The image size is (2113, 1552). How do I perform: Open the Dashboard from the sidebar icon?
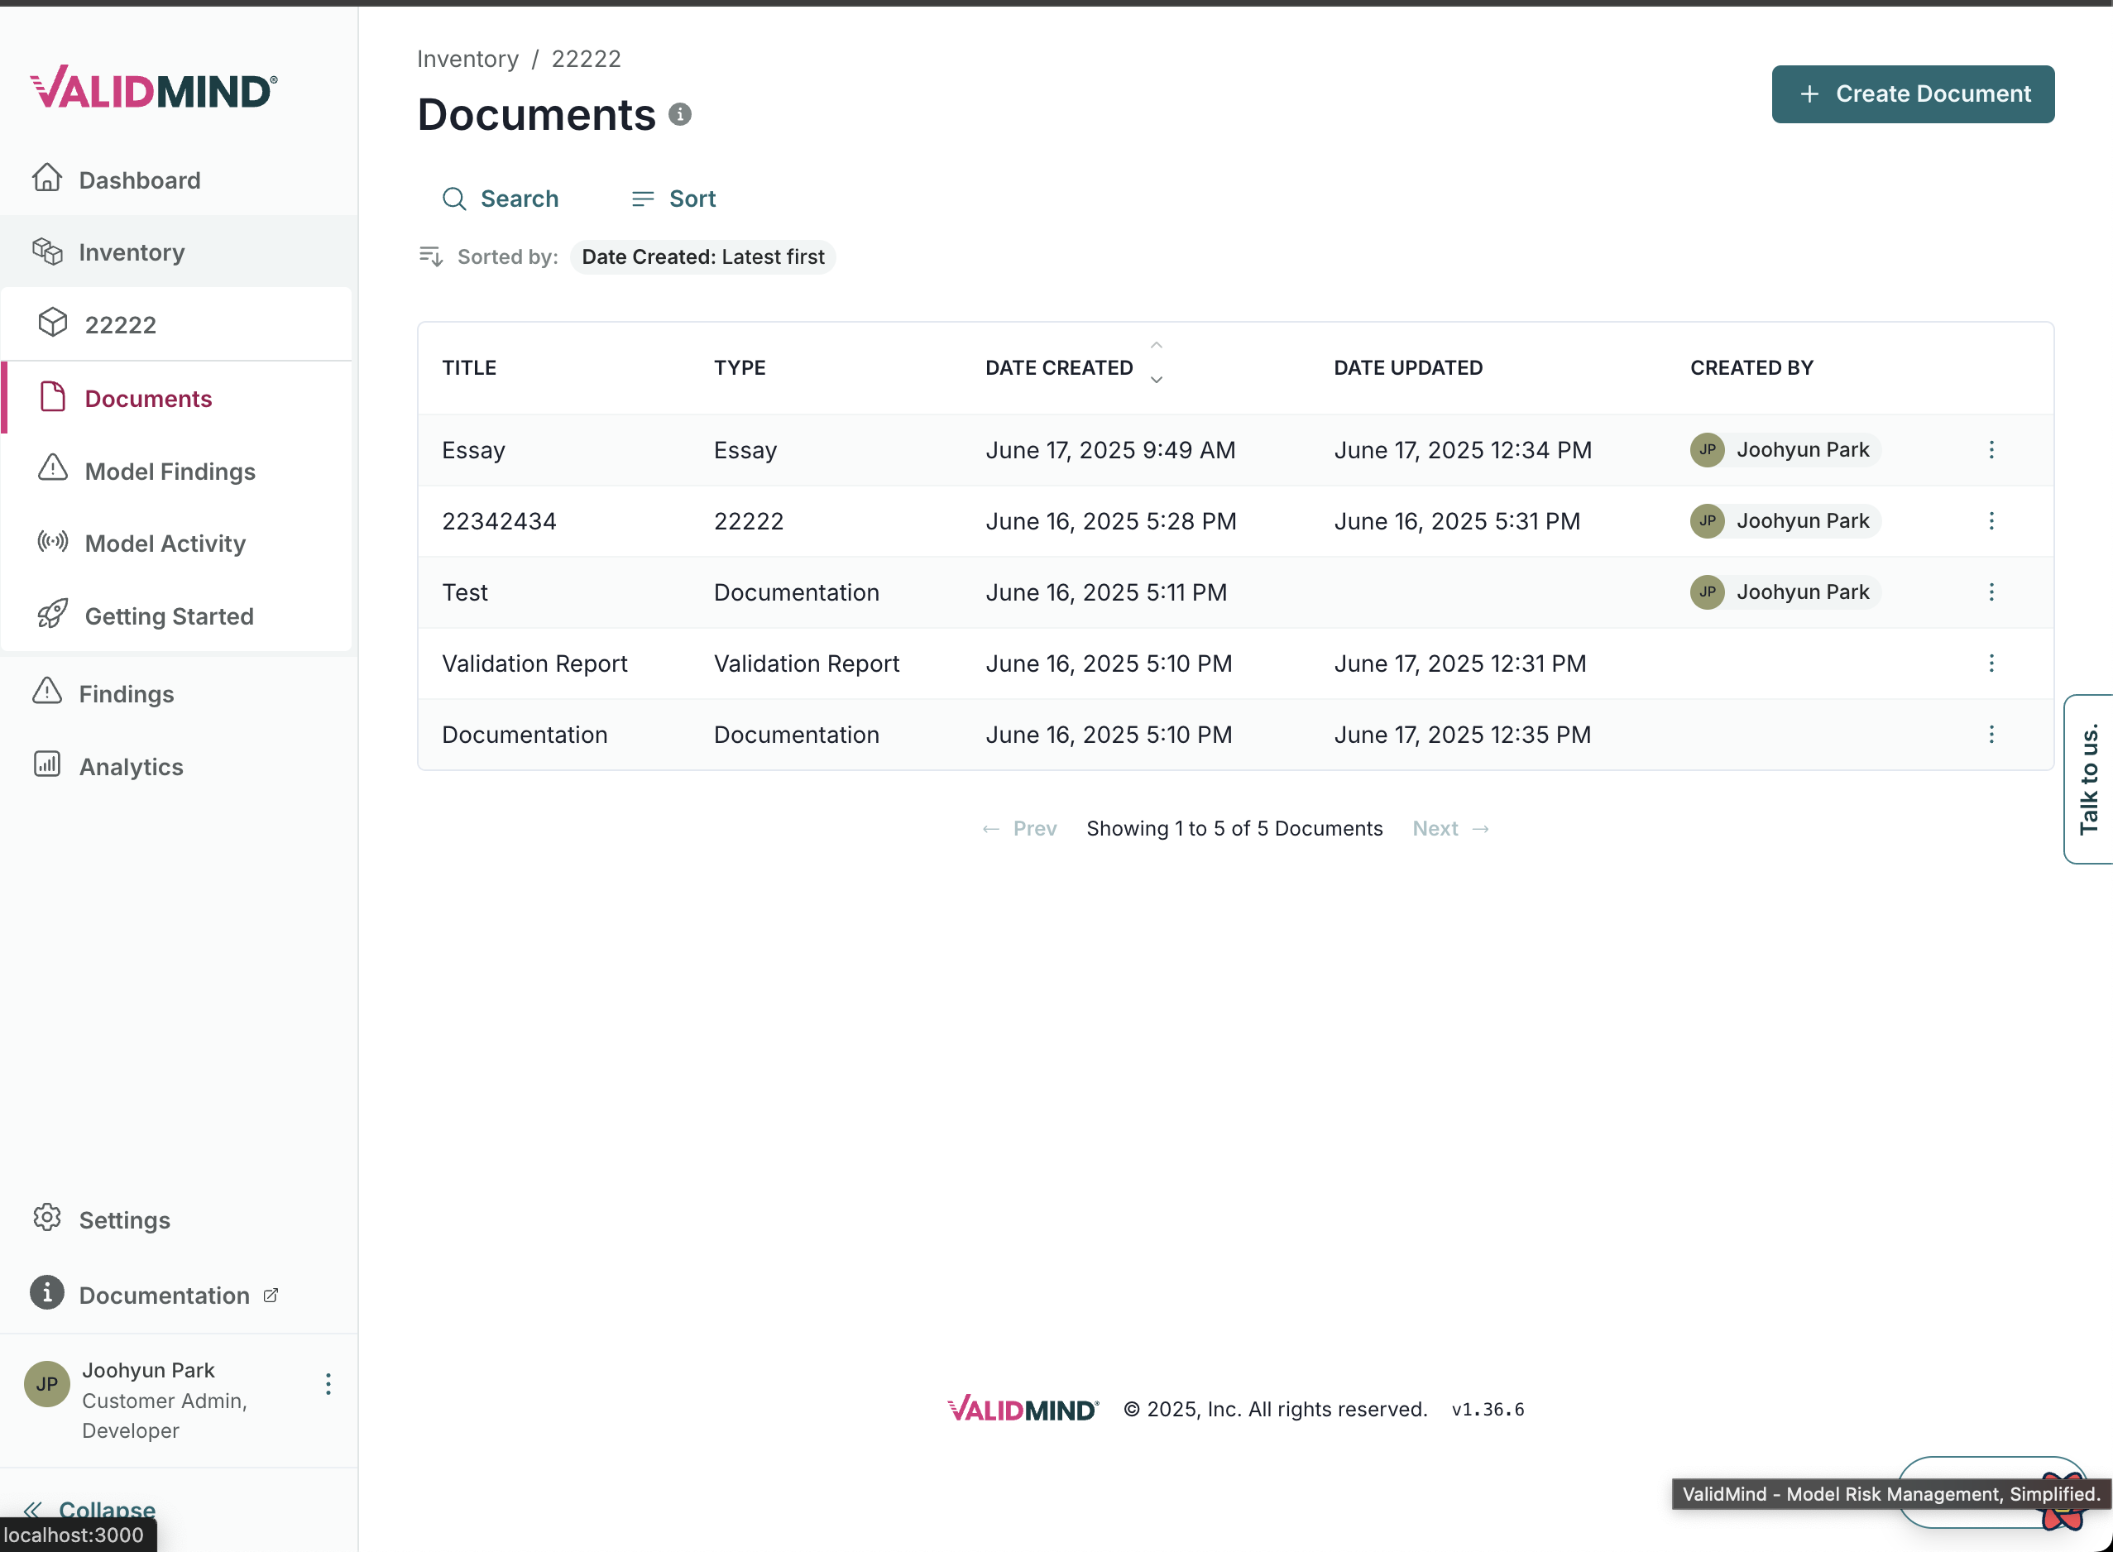[48, 179]
